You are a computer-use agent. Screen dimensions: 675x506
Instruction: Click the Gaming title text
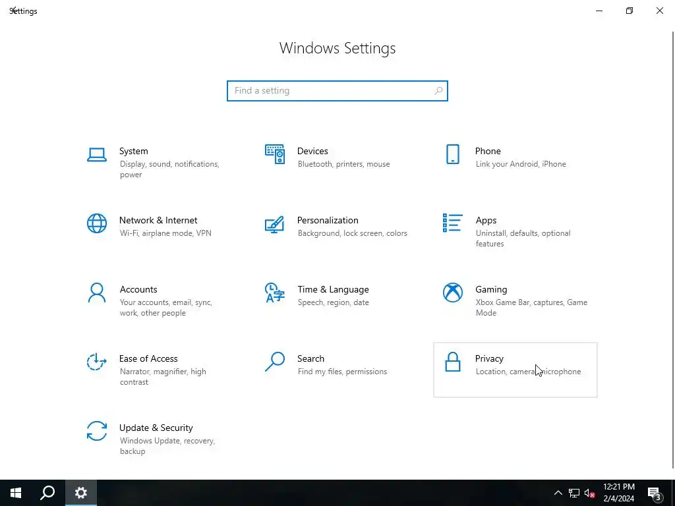(491, 290)
